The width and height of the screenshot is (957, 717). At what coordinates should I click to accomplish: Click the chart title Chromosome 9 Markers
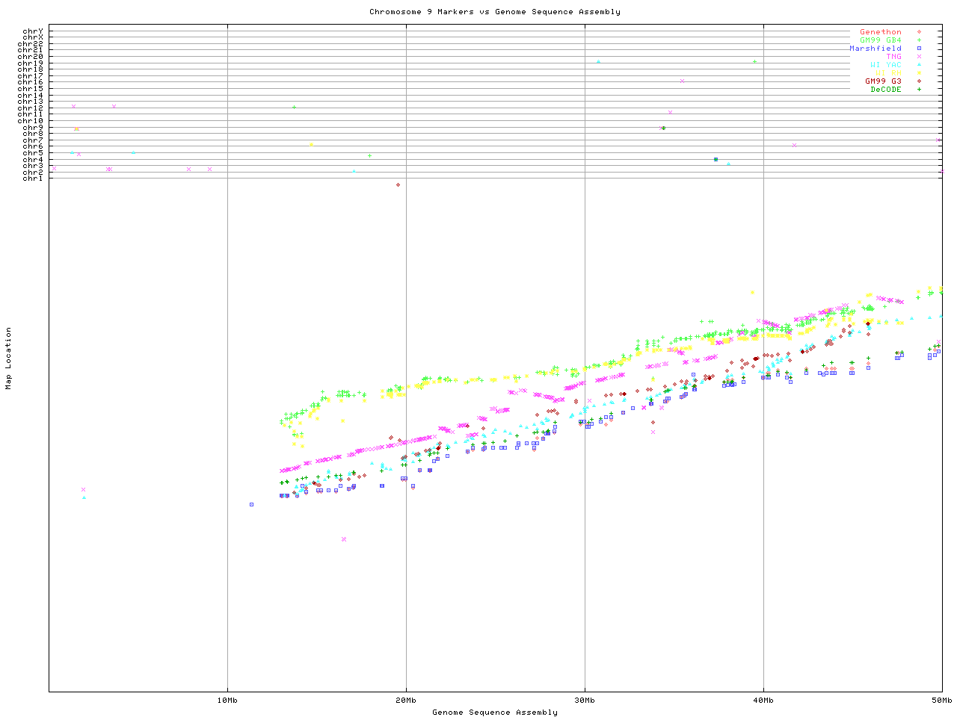coord(494,12)
